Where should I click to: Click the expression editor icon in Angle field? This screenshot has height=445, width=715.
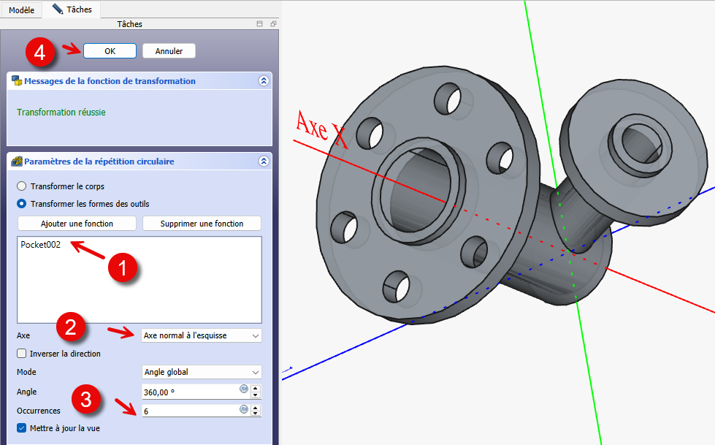click(243, 390)
